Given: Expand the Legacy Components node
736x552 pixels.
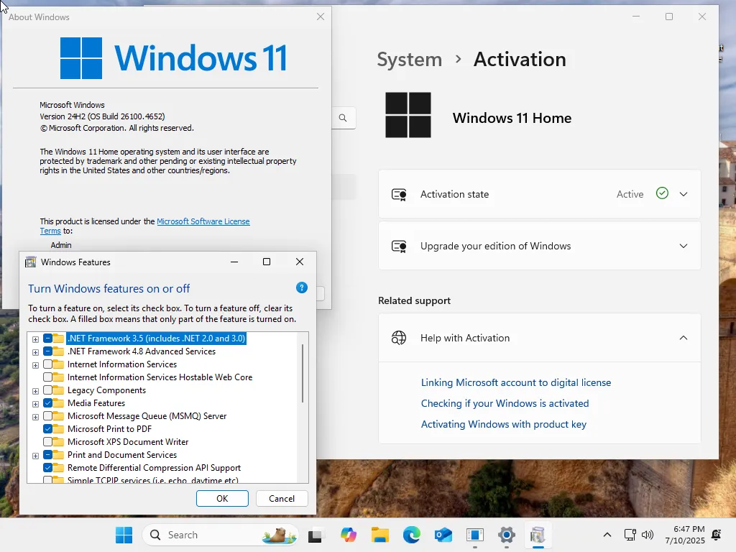Looking at the screenshot, I should [x=36, y=391].
